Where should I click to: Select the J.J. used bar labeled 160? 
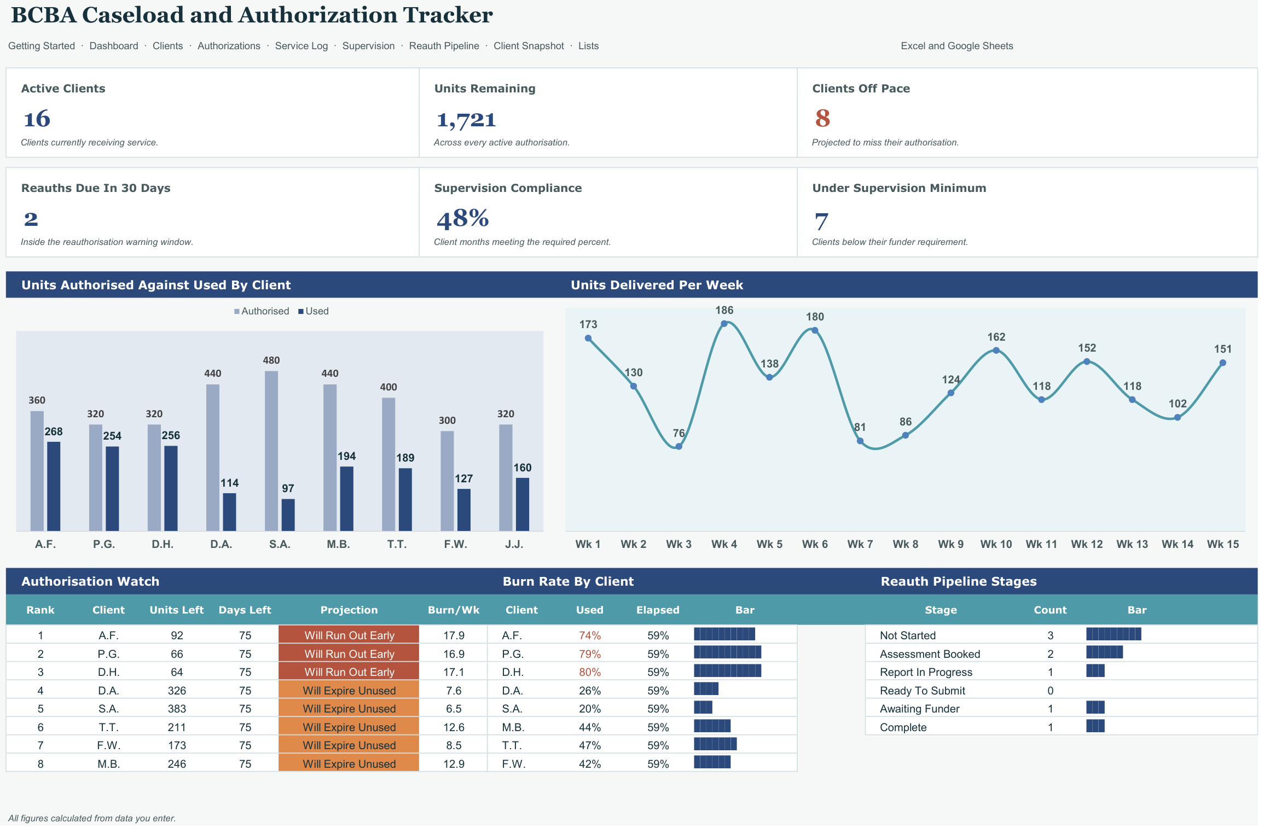[522, 504]
